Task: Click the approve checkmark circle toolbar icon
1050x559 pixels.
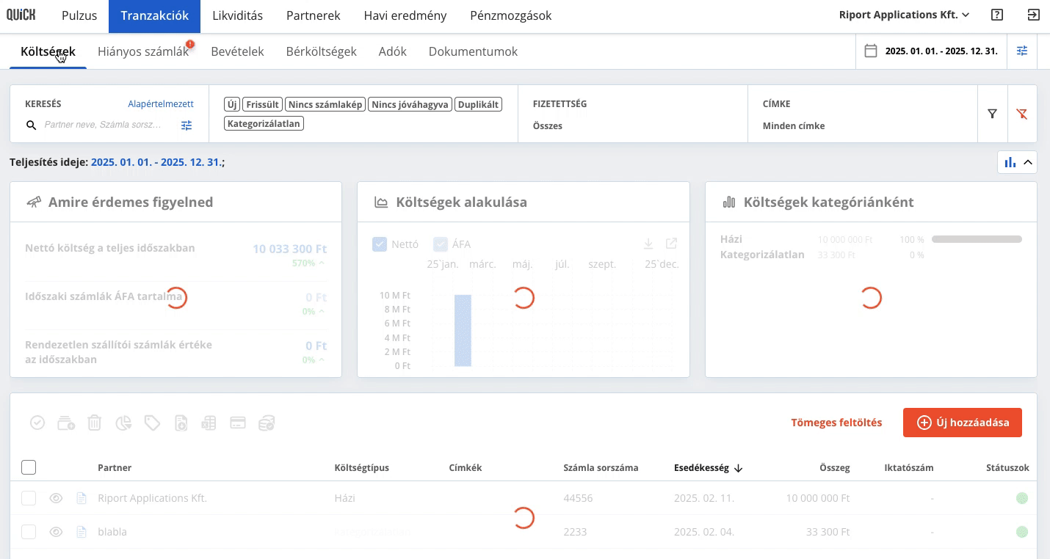Action: coord(37,423)
